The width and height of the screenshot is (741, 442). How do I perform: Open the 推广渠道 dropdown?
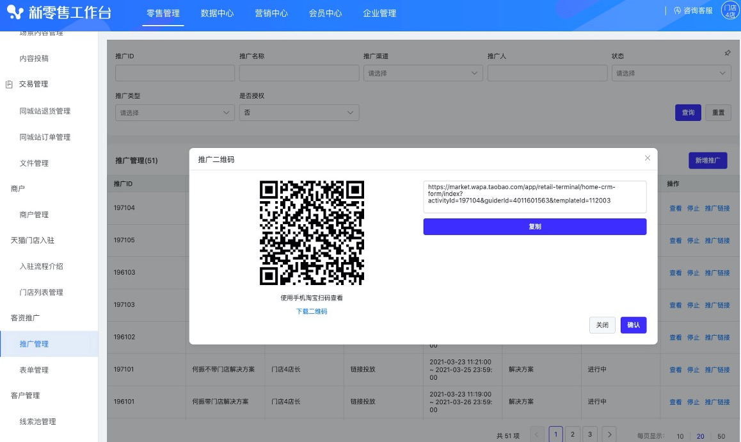(x=423, y=73)
